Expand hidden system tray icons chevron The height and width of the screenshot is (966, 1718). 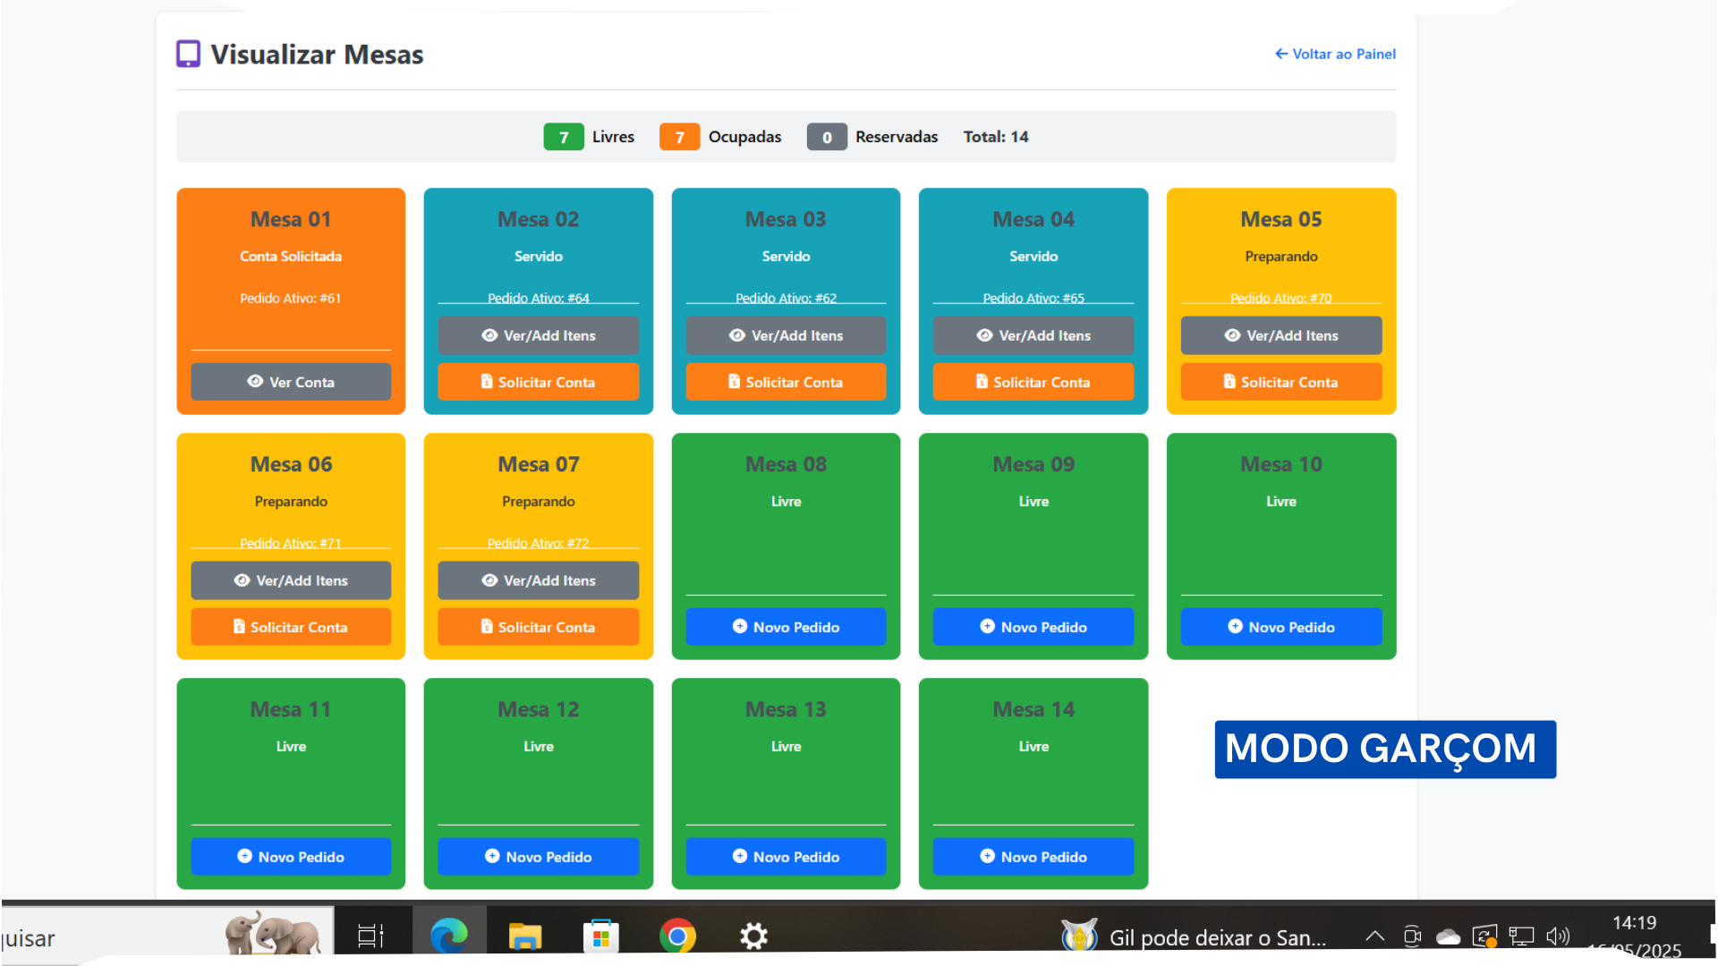point(1375,936)
